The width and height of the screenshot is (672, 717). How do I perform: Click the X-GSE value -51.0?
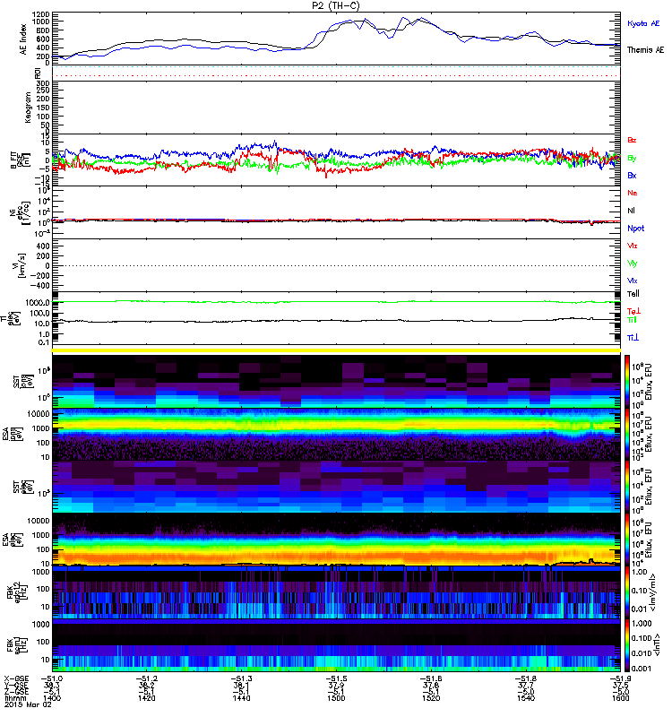tap(52, 678)
